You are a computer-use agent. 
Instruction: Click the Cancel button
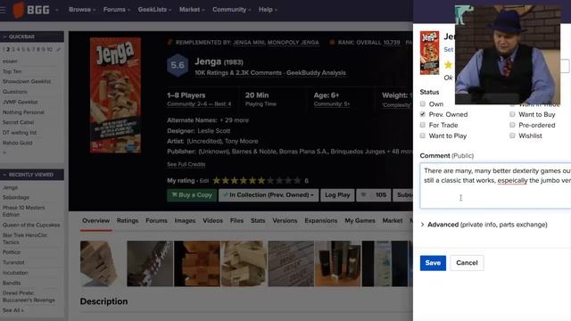tap(467, 263)
